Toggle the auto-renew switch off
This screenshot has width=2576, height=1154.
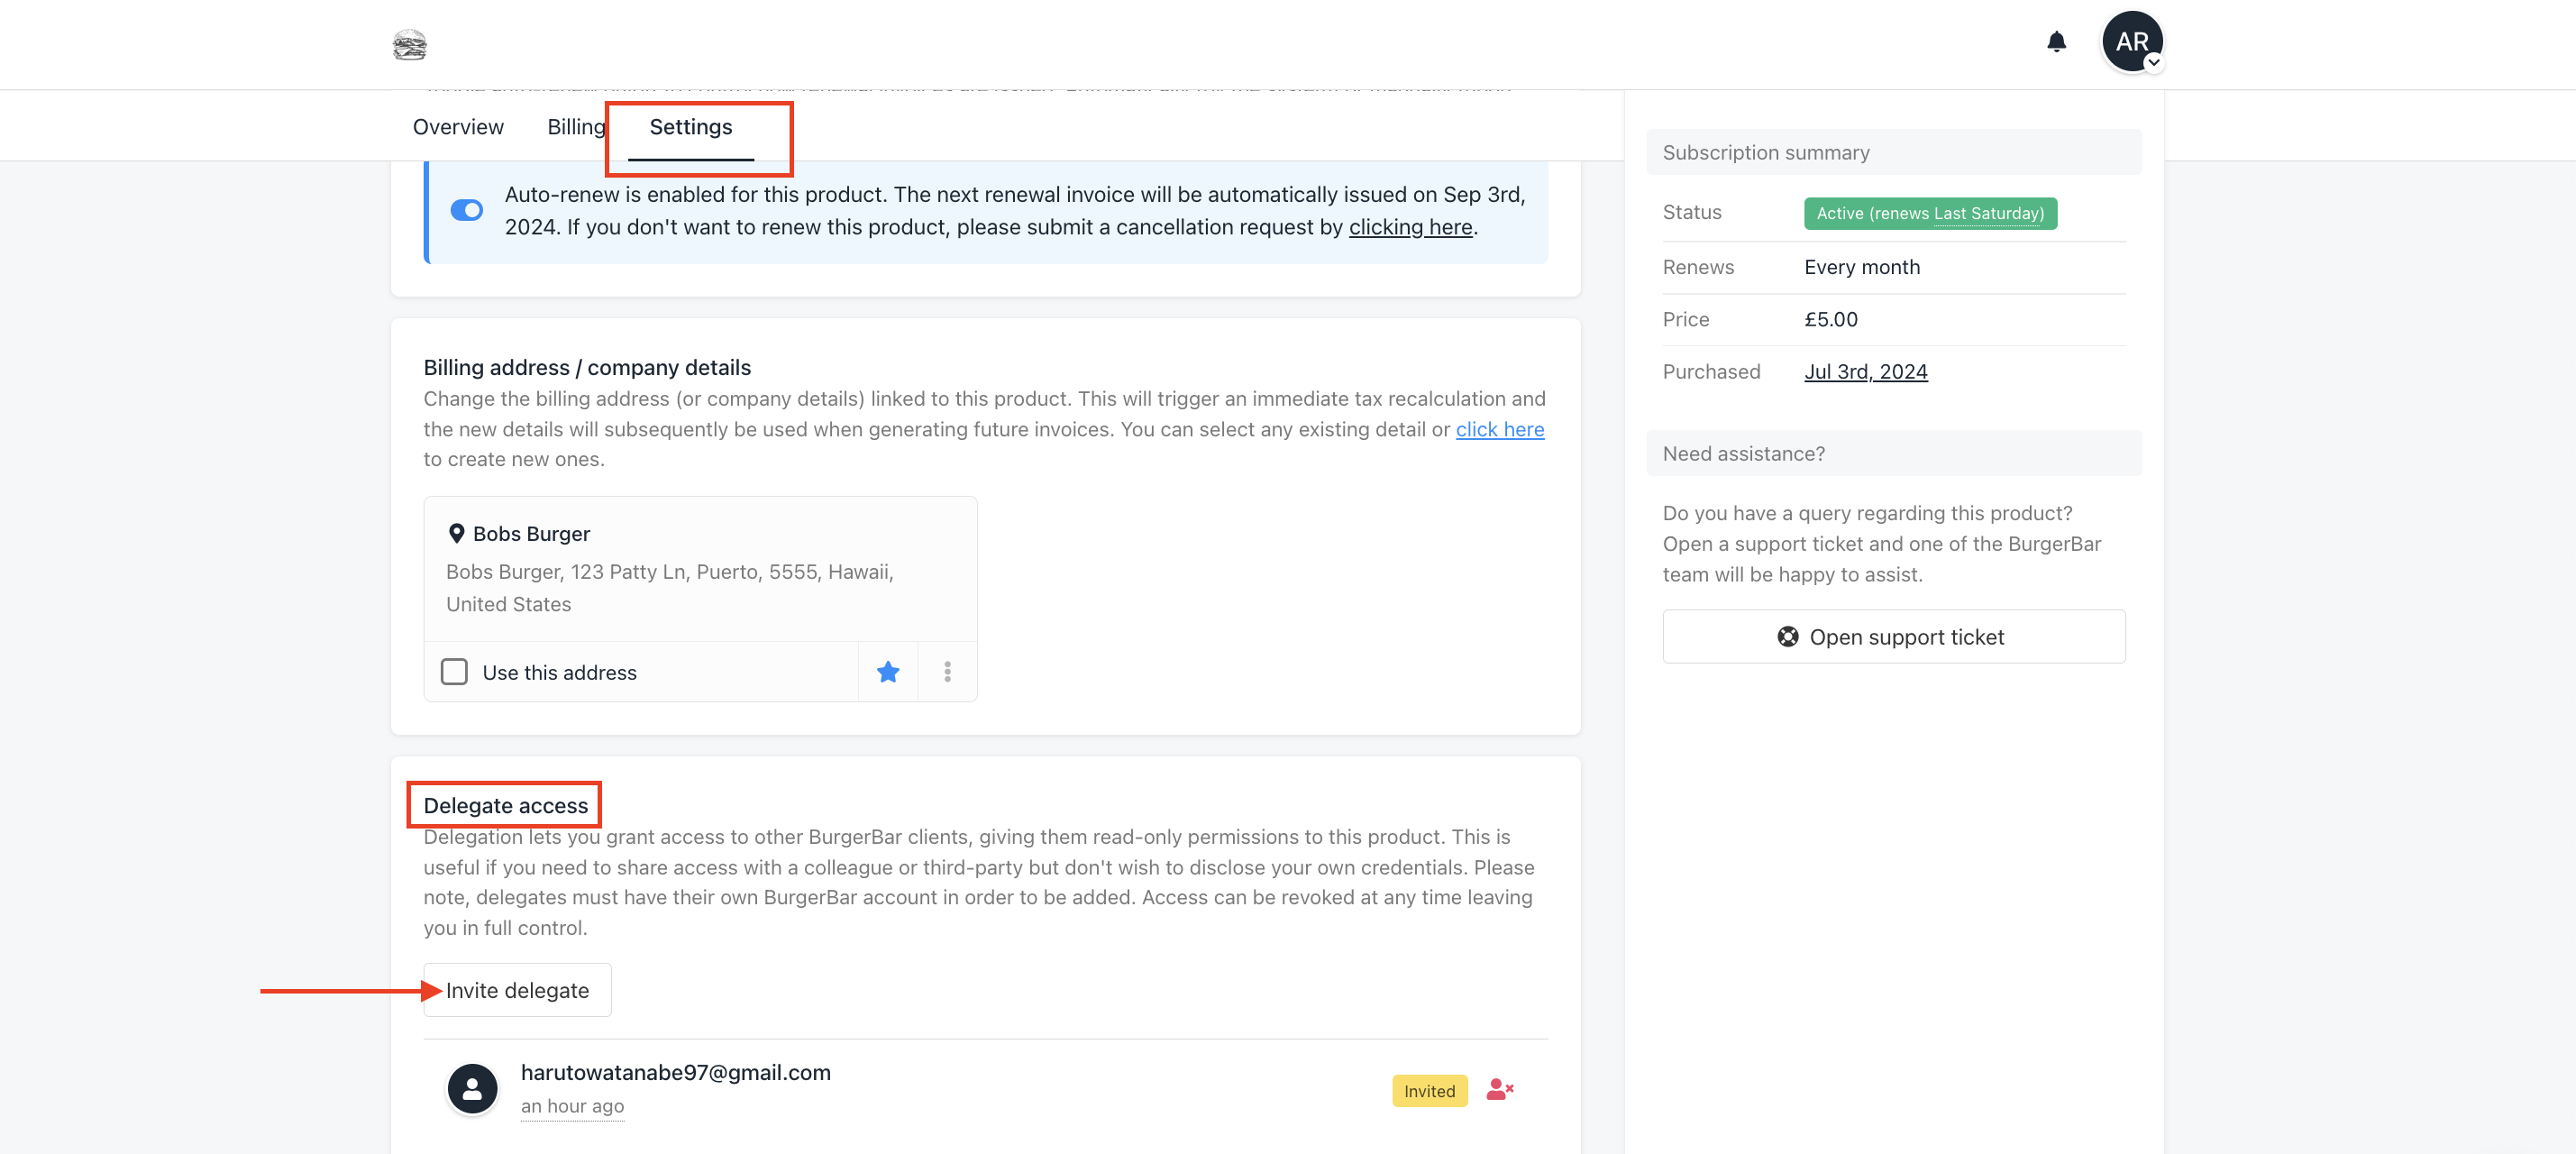(467, 209)
